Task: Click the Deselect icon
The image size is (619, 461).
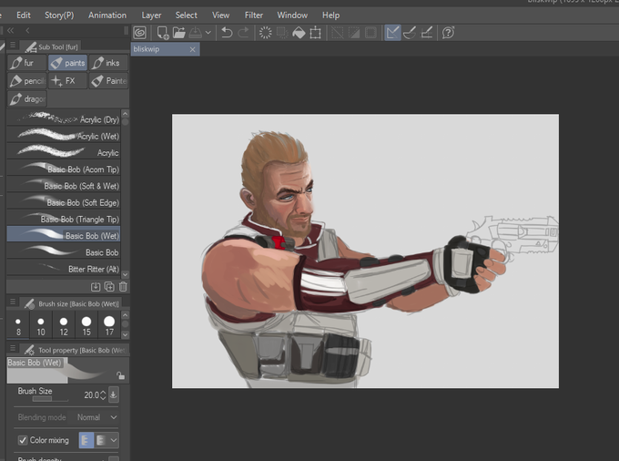Action: (x=337, y=33)
